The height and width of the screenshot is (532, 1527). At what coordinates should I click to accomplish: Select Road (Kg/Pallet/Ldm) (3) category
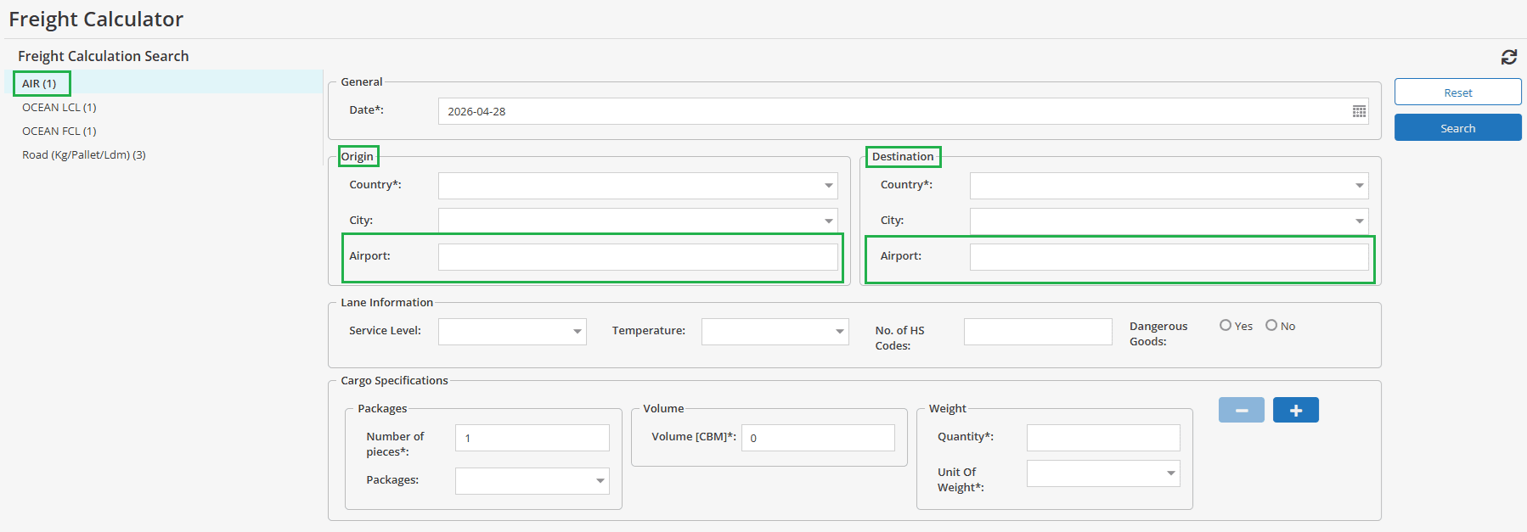pos(164,154)
